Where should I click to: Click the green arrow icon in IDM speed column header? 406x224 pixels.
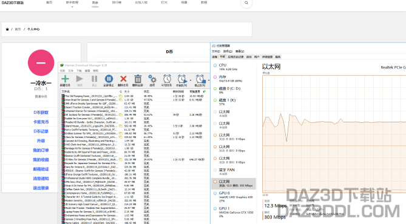[x=205, y=91]
